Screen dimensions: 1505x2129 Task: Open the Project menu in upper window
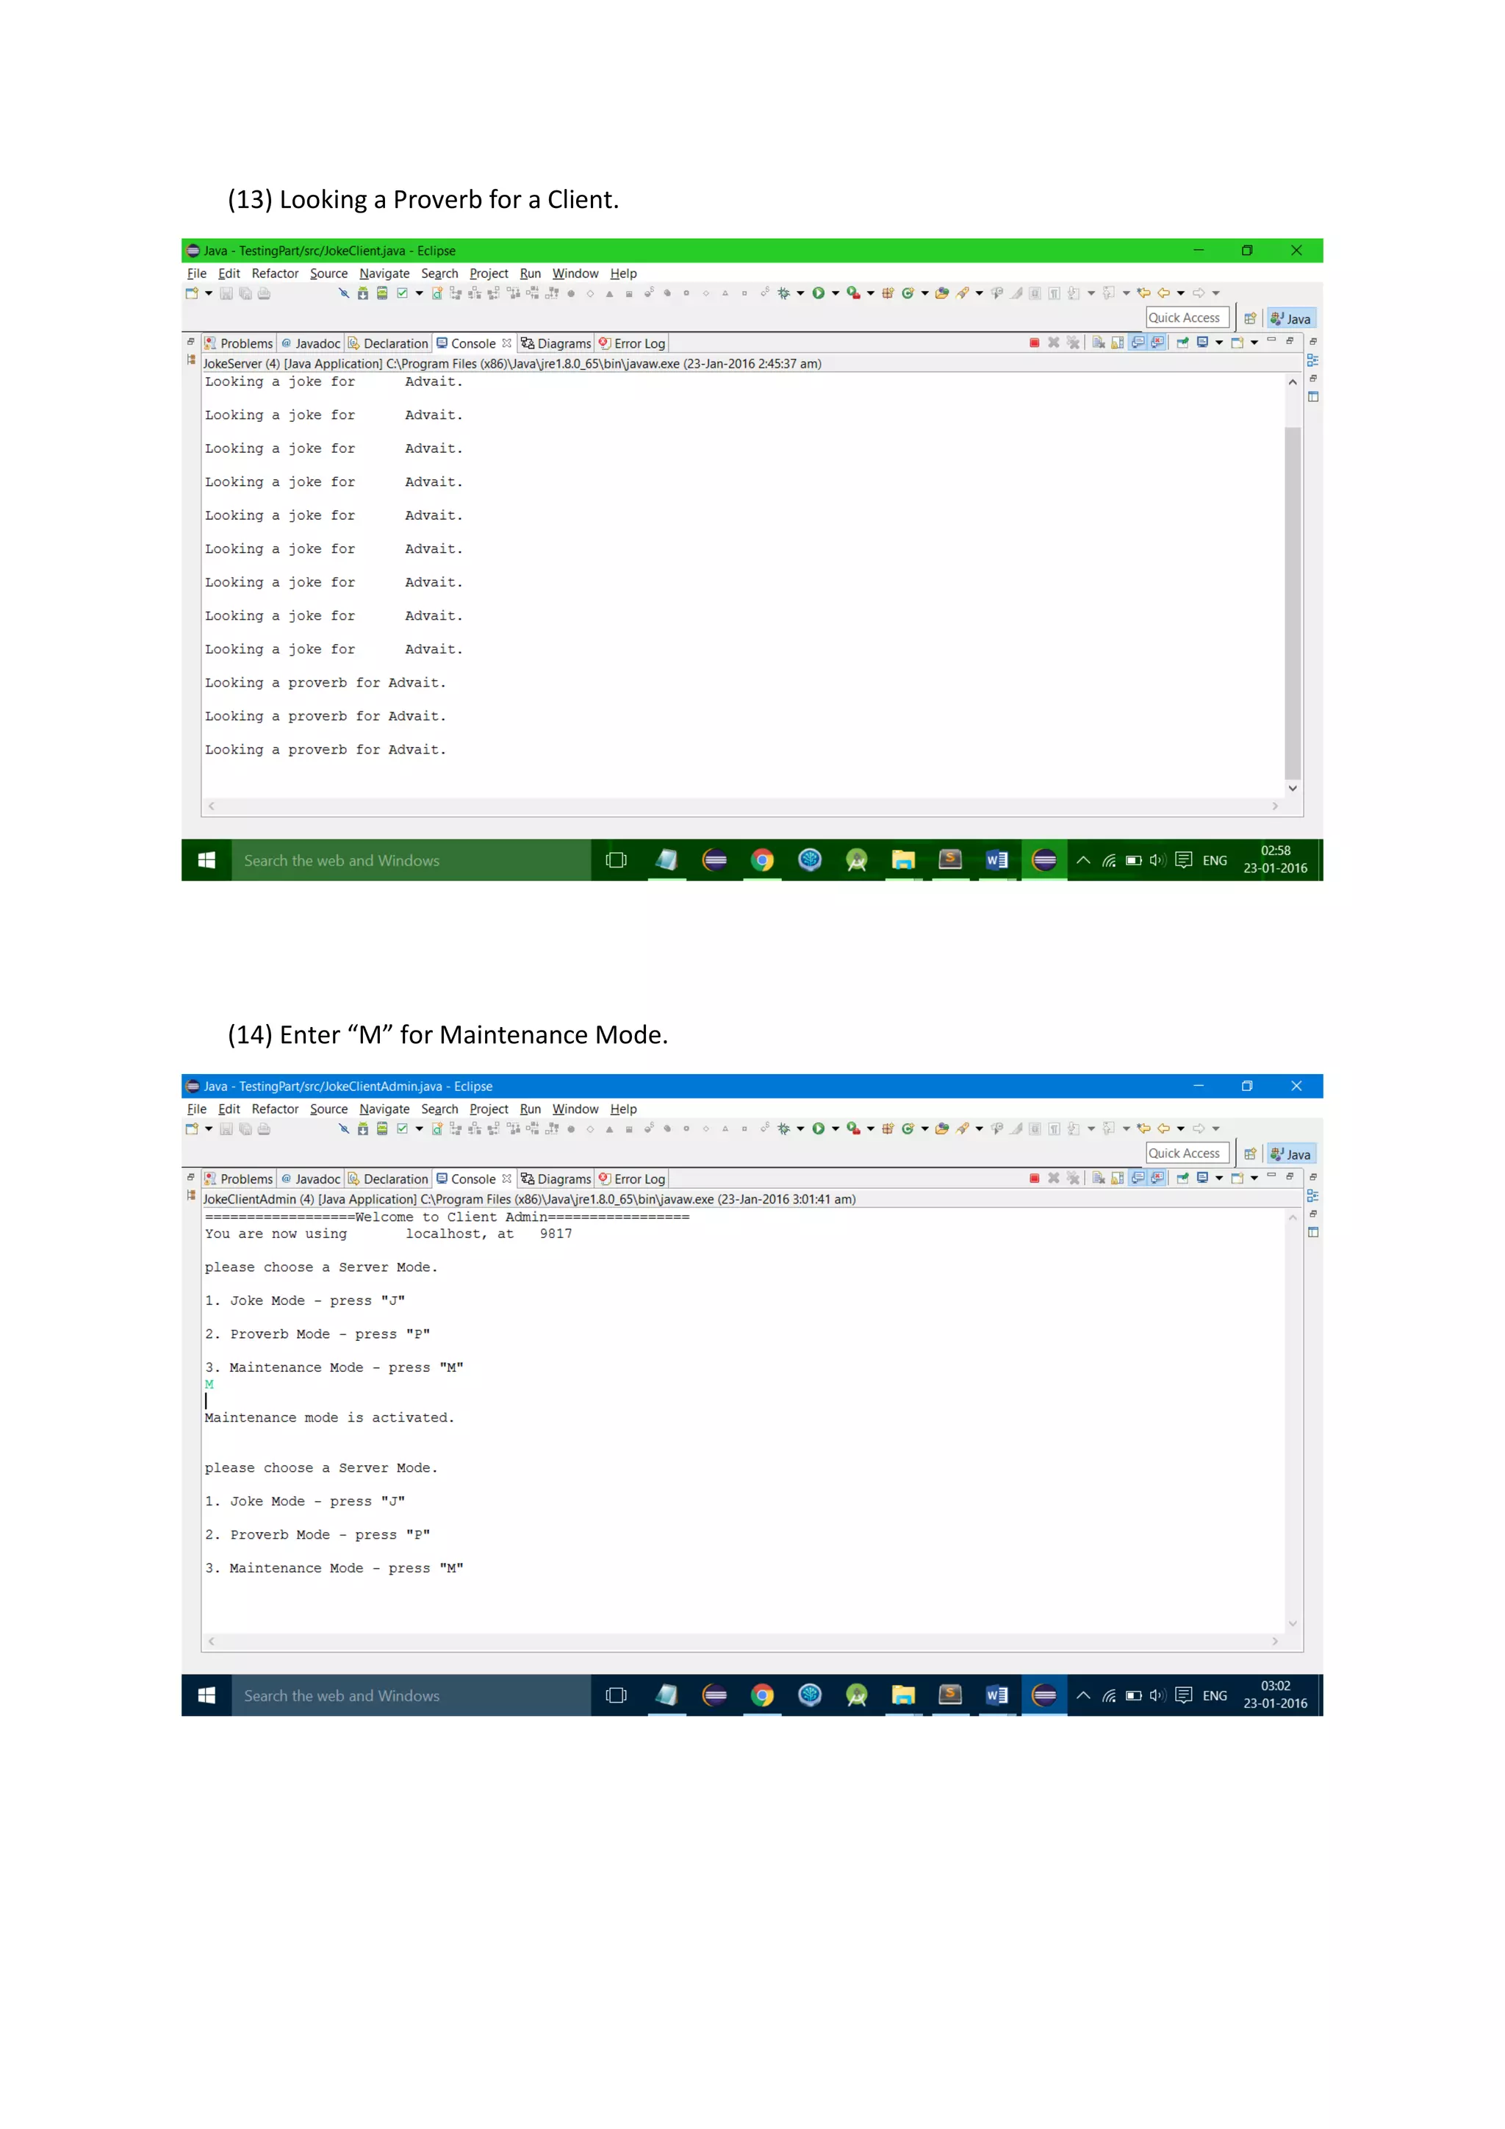point(489,273)
